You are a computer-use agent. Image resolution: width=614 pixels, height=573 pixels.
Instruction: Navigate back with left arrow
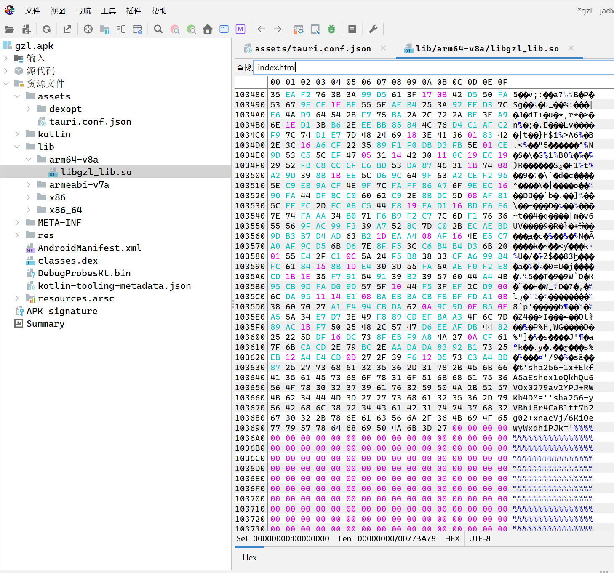261,29
